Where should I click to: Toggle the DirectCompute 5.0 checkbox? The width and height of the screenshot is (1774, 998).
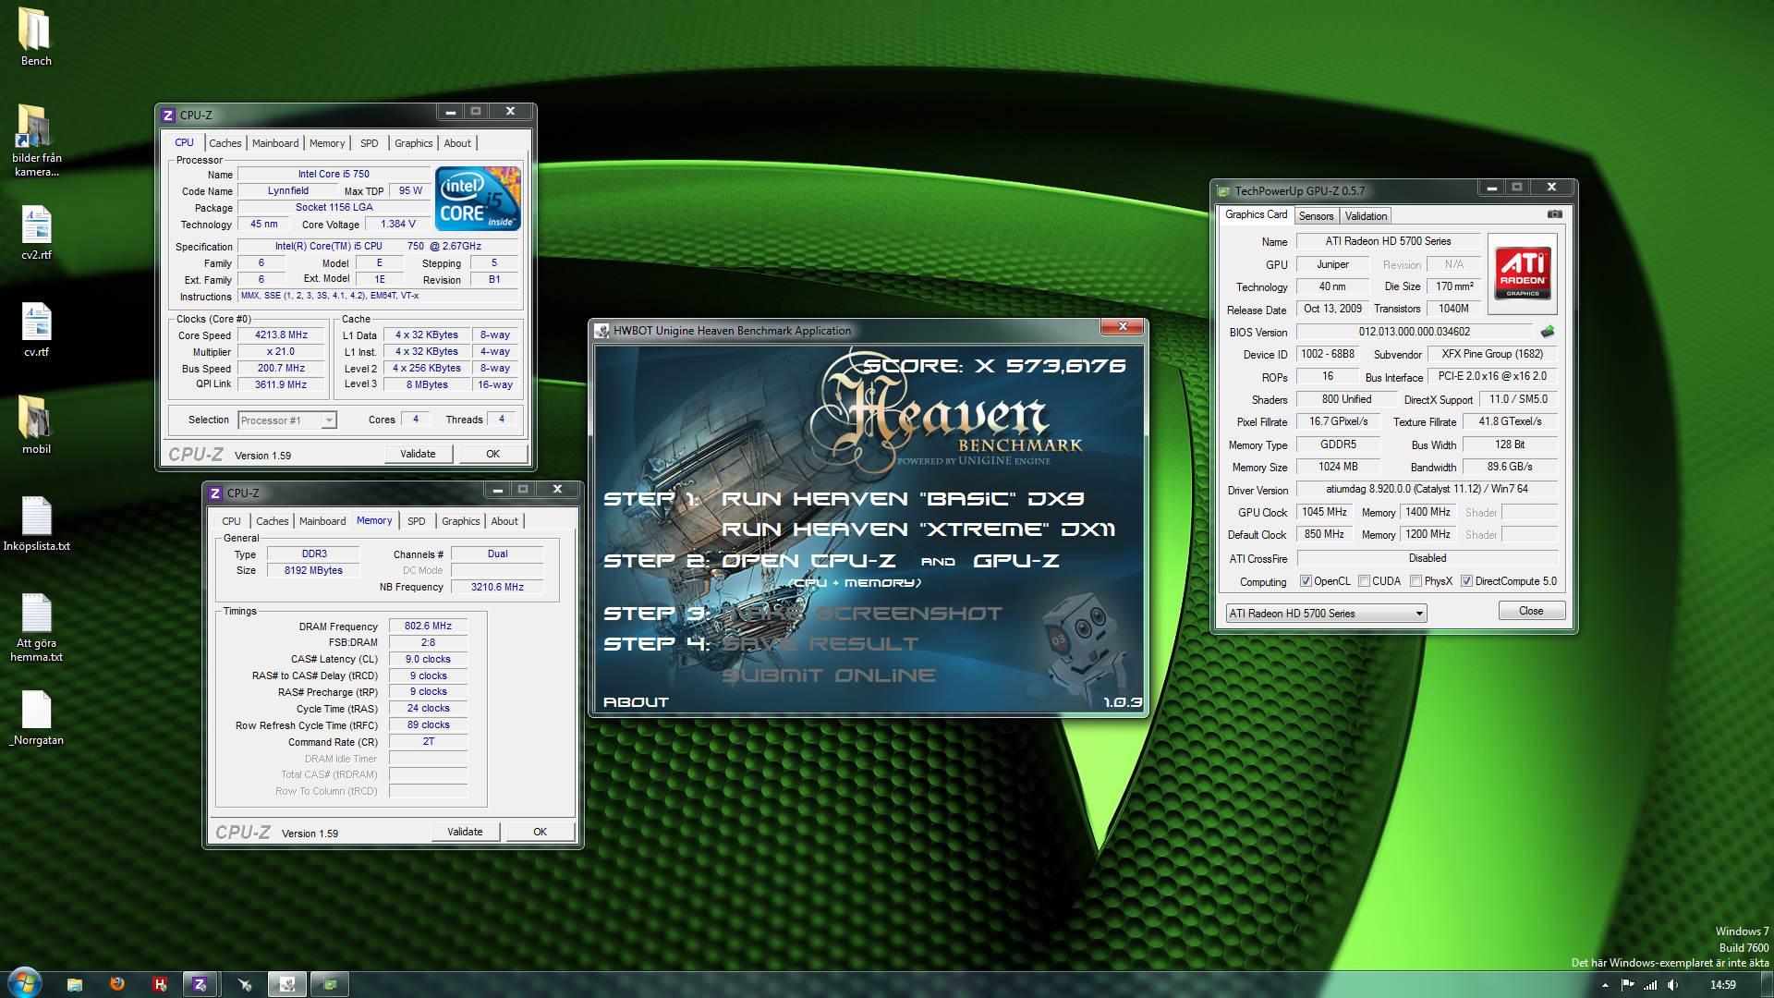point(1466,581)
